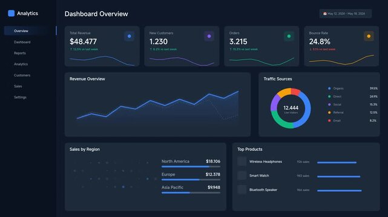Click the Bluetooth Speaker sales bar
Viewport: 388px width, 217px height.
(x=339, y=190)
